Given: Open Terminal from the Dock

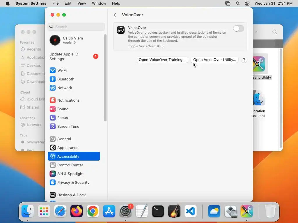Looking at the screenshot, I should (158, 211).
